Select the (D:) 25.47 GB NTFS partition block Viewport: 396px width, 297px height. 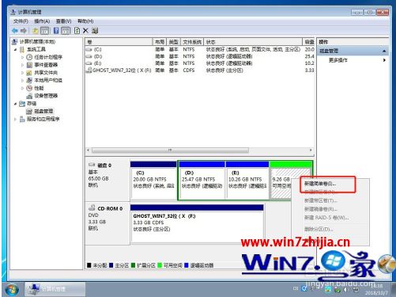pyautogui.click(x=202, y=181)
